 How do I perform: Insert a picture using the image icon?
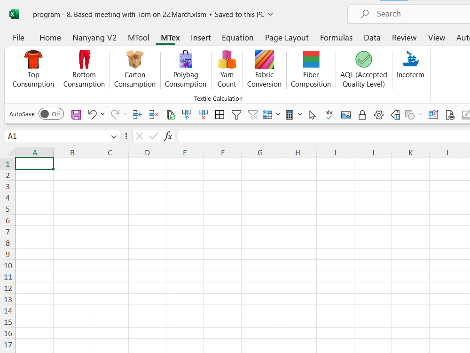[345, 114]
